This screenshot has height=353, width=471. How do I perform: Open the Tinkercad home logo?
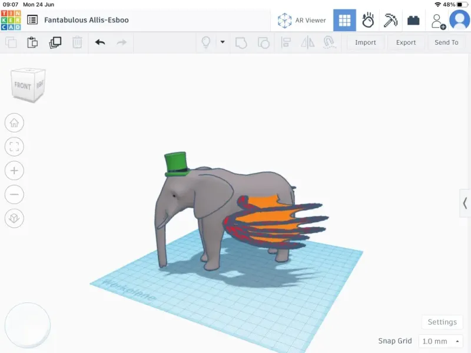(11, 20)
